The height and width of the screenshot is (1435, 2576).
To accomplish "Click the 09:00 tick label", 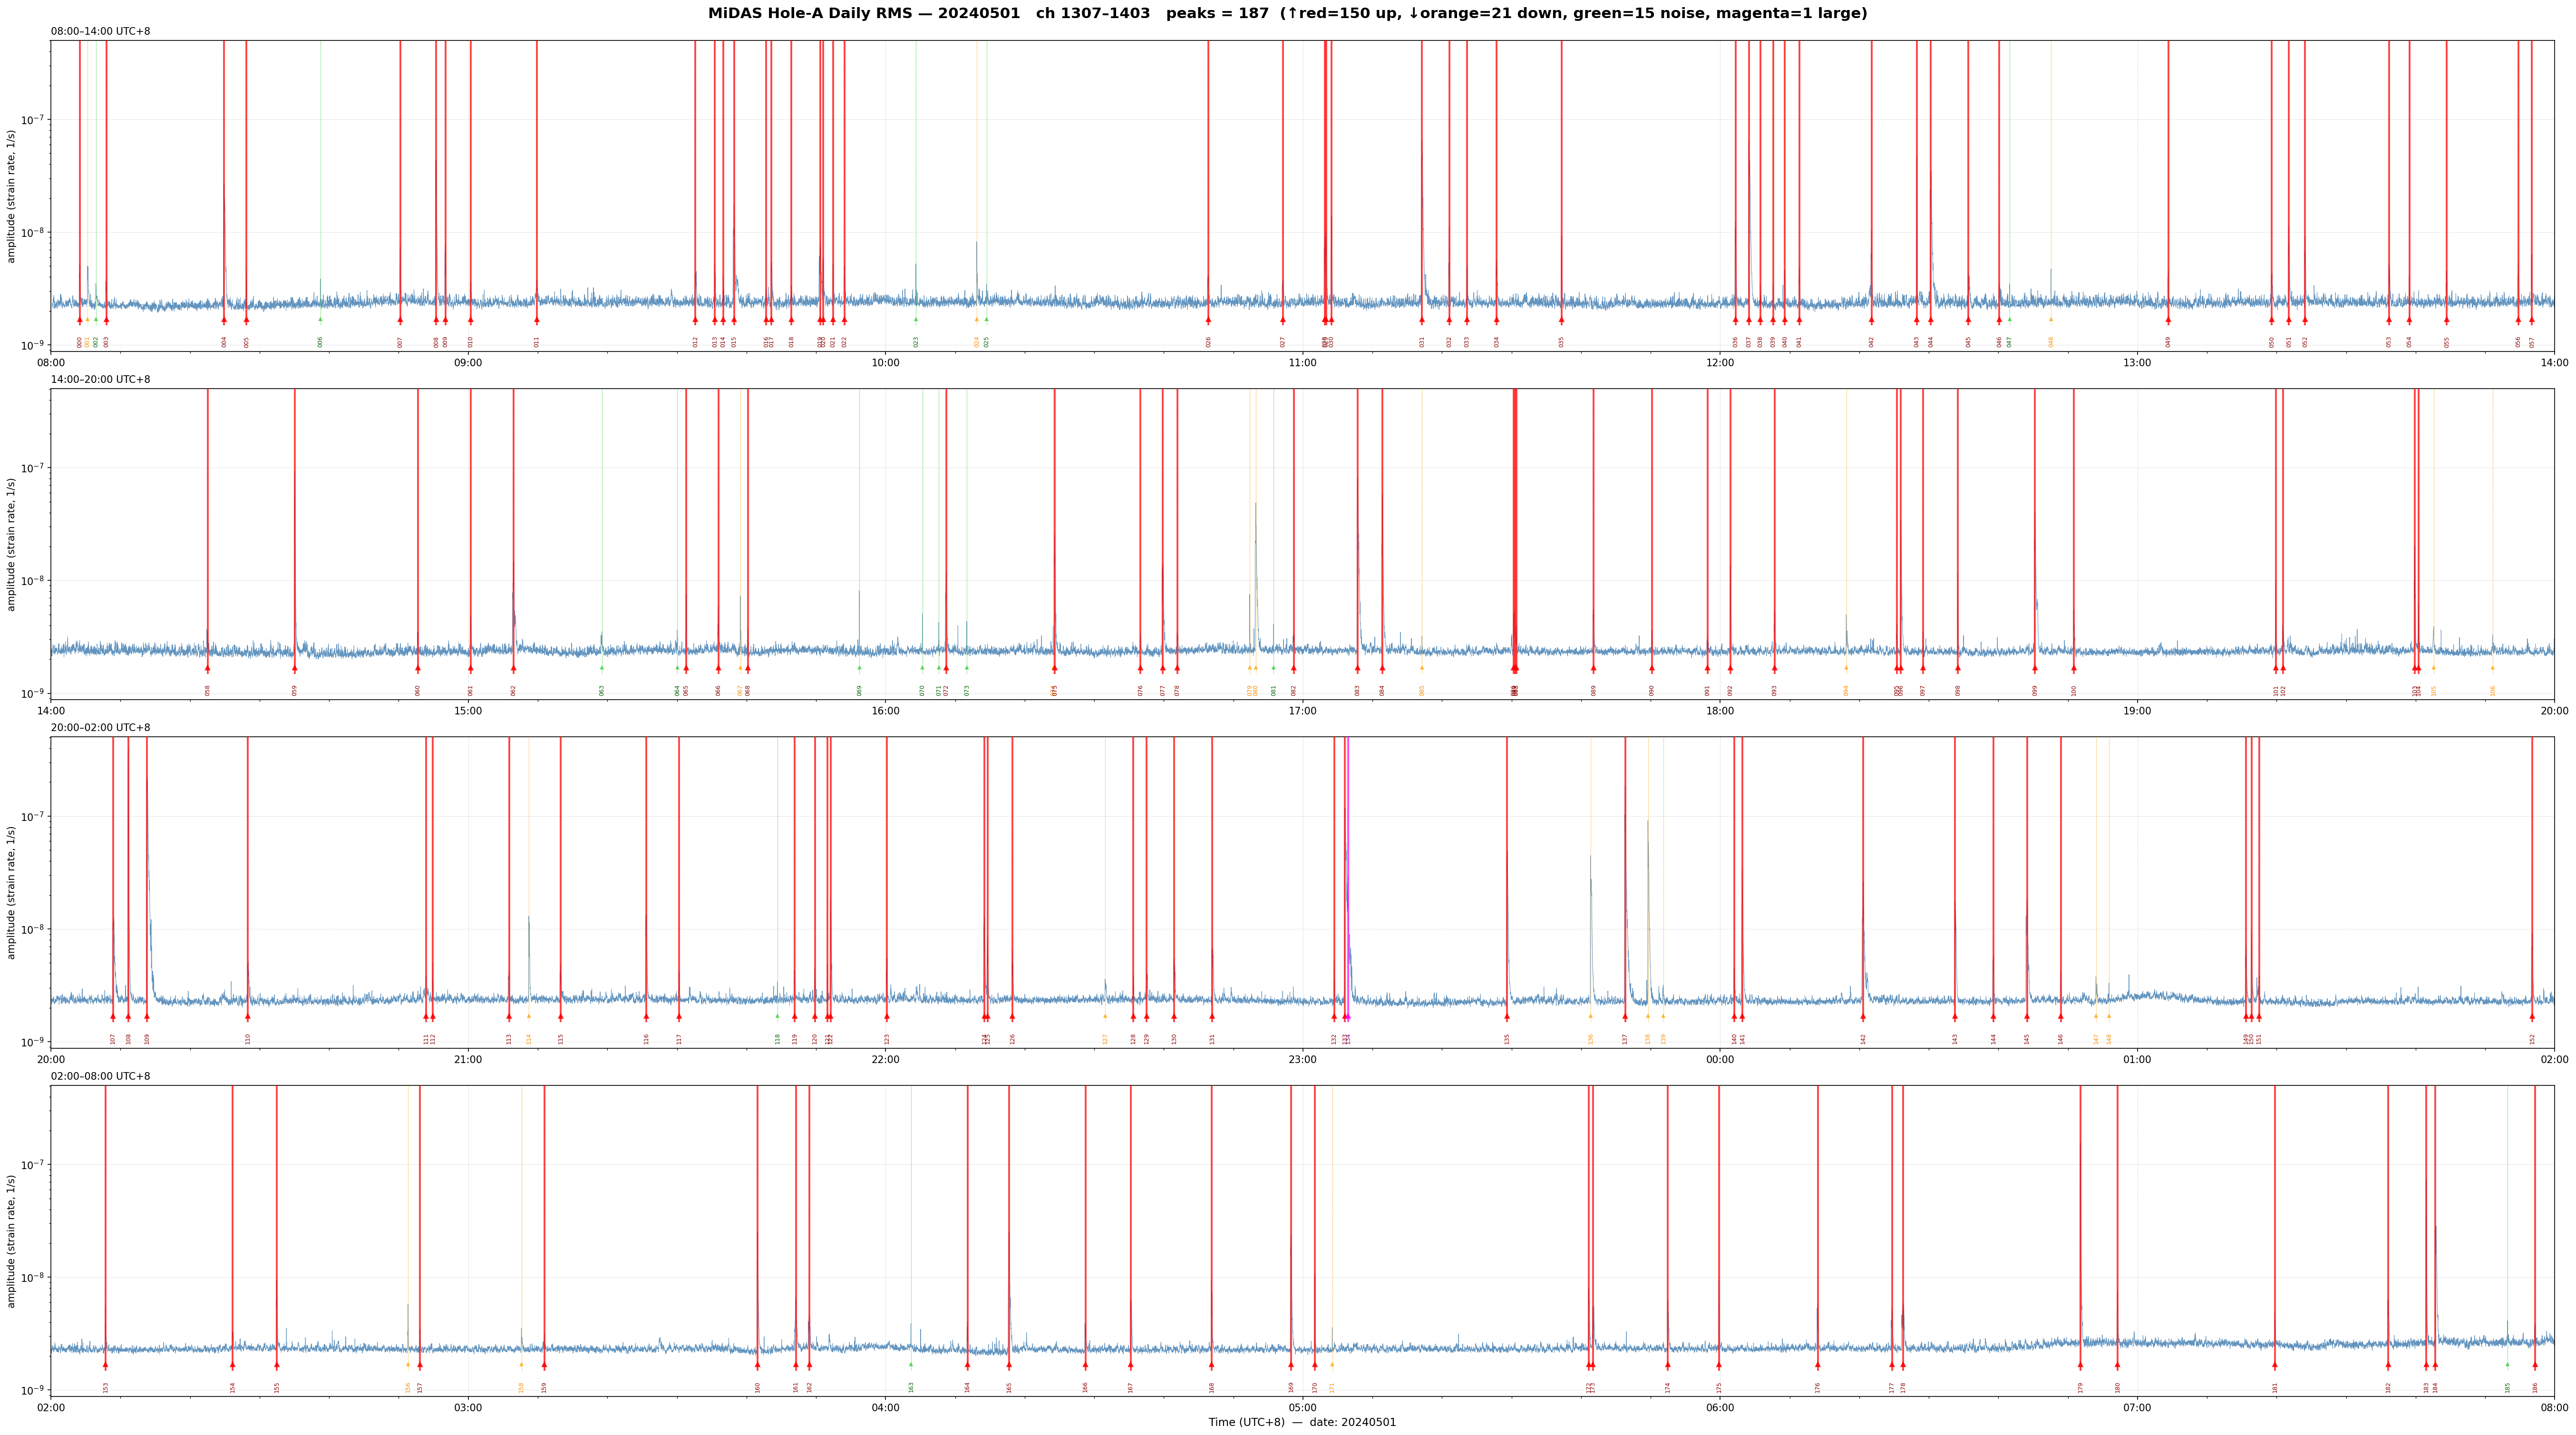I will pyautogui.click(x=468, y=363).
